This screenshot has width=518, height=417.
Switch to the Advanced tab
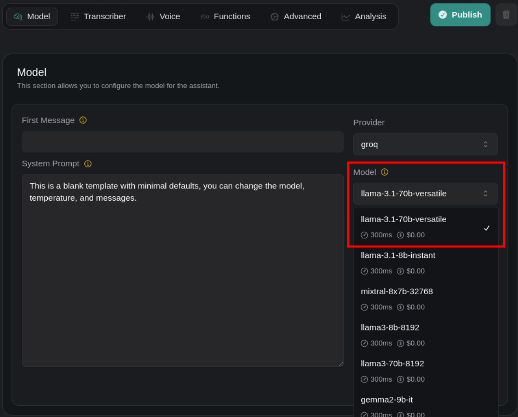pos(296,17)
